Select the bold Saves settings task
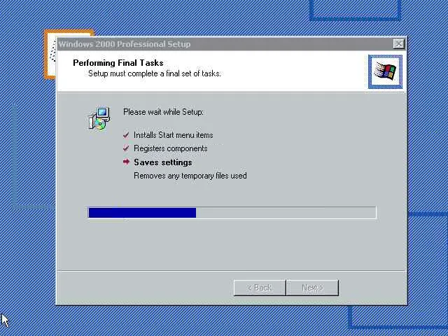448x336 pixels. 163,162
